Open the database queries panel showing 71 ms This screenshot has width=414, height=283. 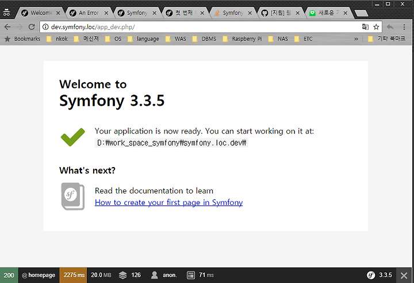tap(201, 275)
